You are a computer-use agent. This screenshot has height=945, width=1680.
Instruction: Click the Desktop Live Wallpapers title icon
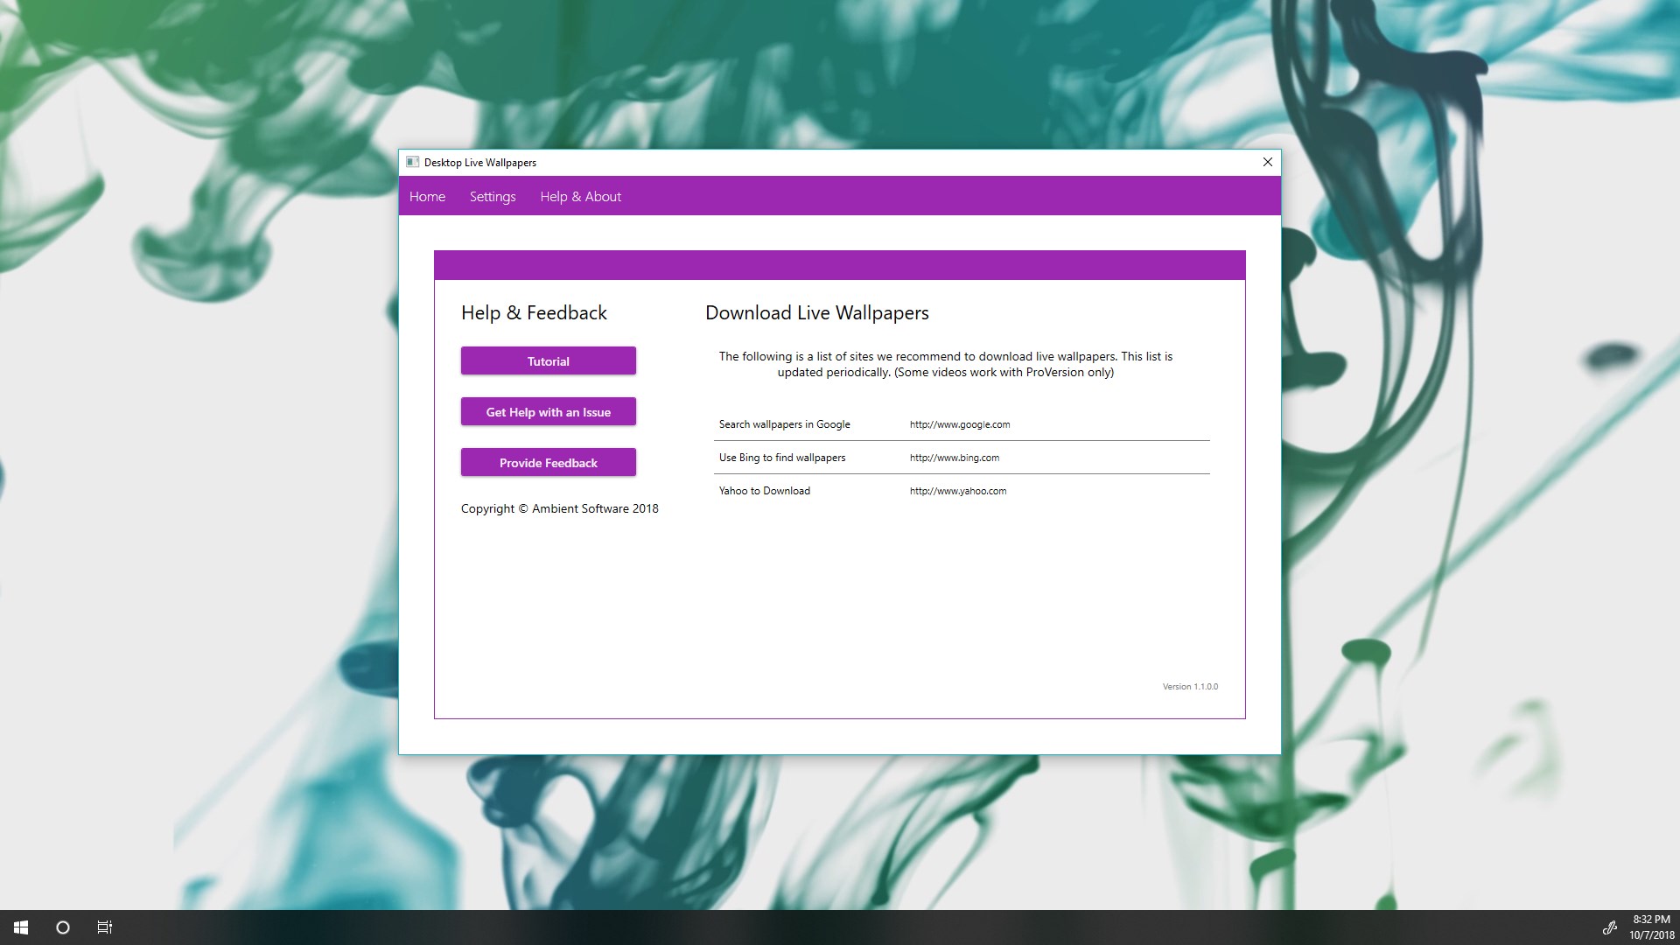pyautogui.click(x=412, y=162)
